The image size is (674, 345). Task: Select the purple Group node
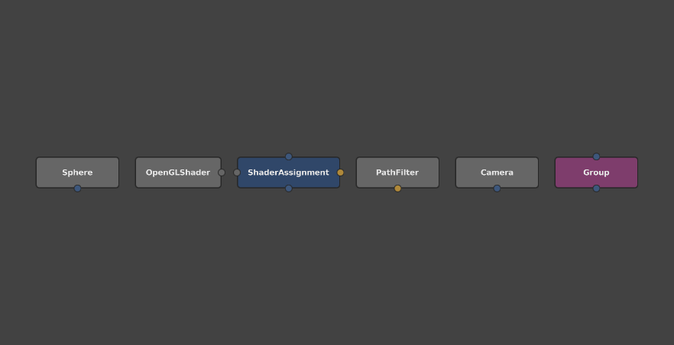596,172
